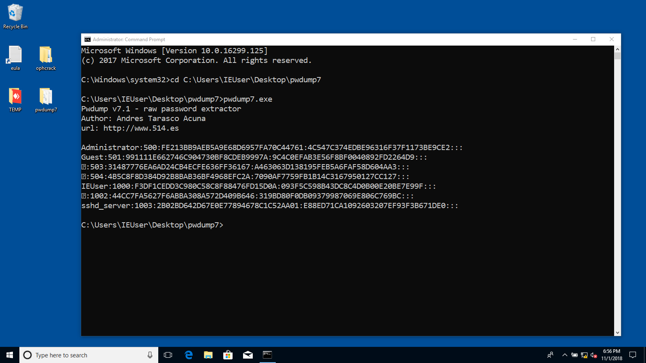Click the :1002 hash output line
Viewport: 646px width, 363px height.
[x=247, y=196]
